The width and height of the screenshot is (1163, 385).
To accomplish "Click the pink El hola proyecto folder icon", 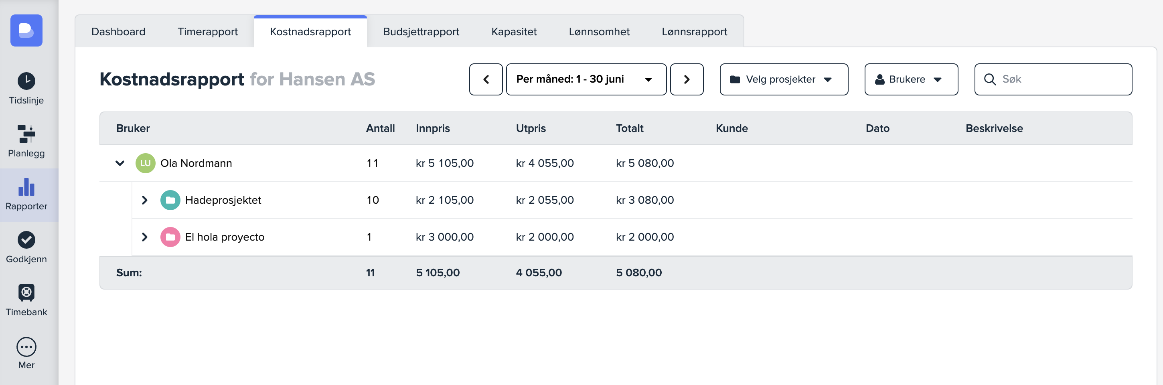I will coord(170,237).
